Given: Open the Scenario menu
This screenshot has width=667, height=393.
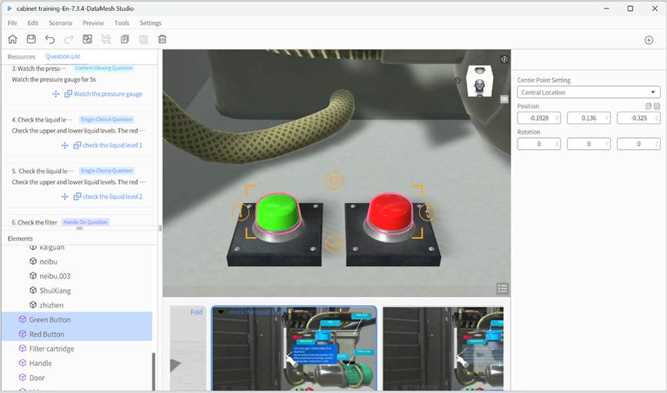Looking at the screenshot, I should coord(60,23).
